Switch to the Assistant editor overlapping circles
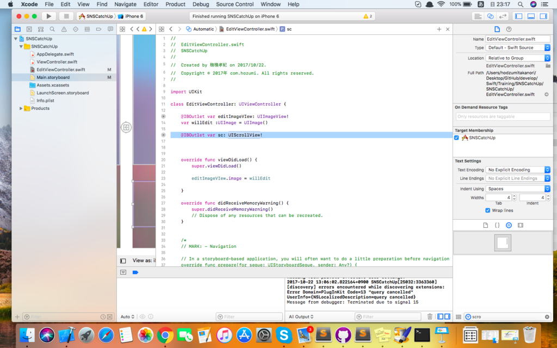Image resolution: width=557 pixels, height=348 pixels. 490,16
